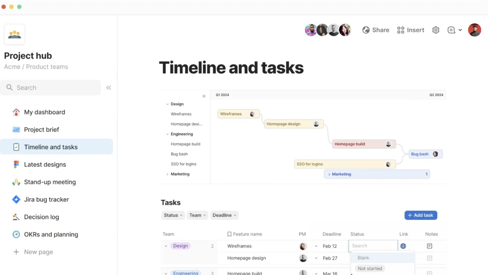Click the Feature name column header

coord(247,234)
